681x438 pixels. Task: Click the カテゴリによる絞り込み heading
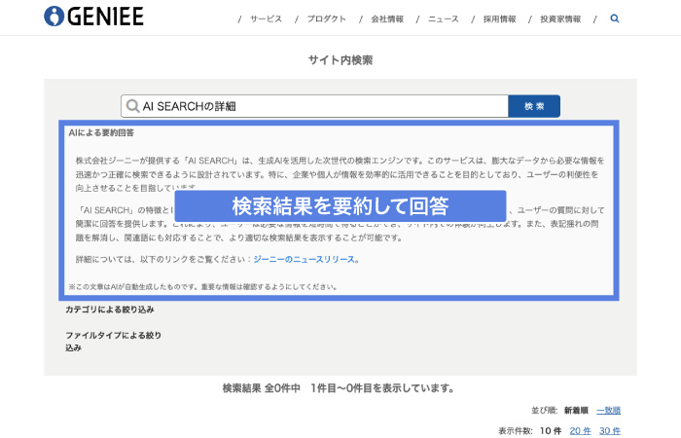point(110,310)
